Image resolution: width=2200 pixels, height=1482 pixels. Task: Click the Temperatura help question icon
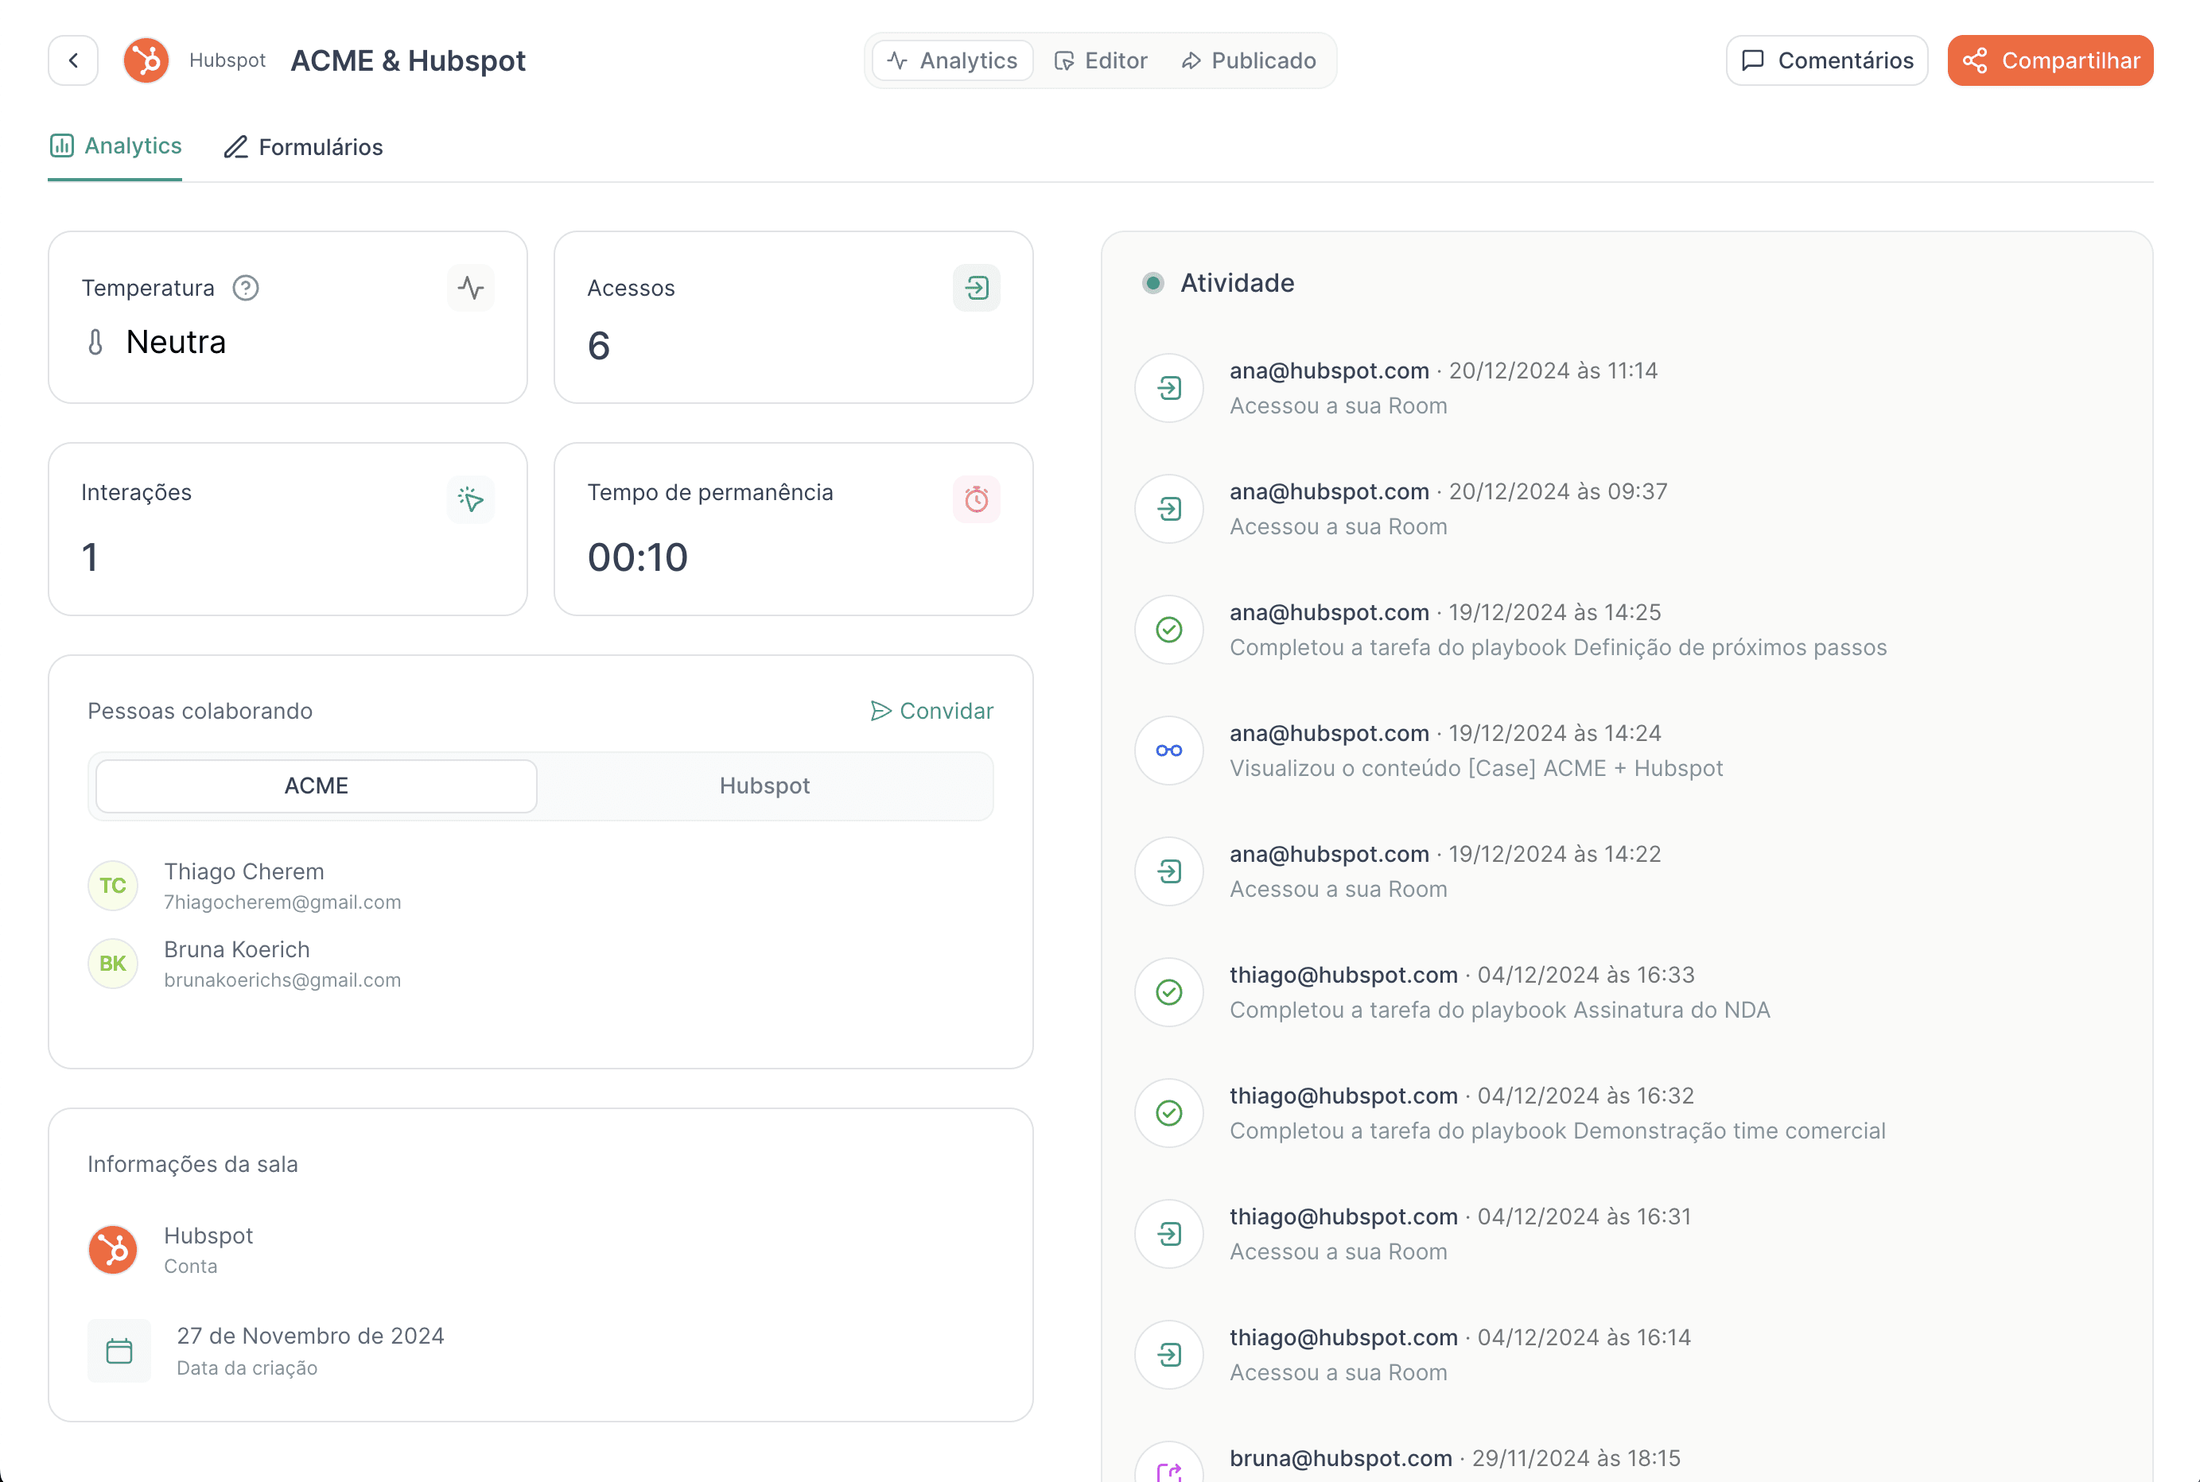click(x=246, y=287)
